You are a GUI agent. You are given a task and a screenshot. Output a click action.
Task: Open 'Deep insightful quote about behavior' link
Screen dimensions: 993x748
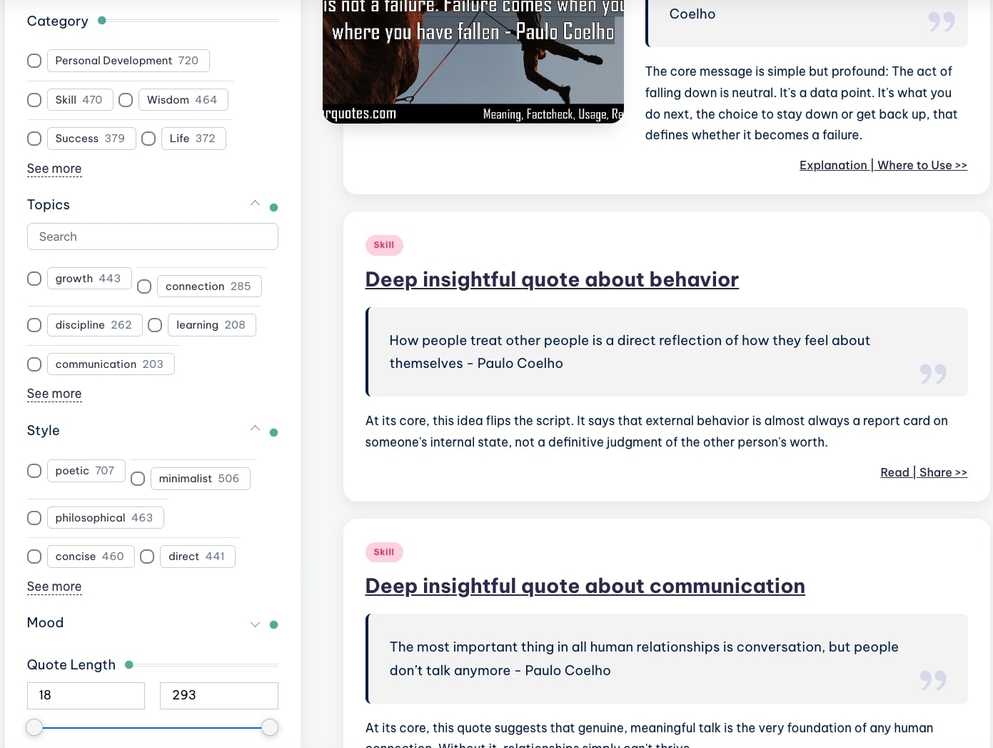coord(551,279)
